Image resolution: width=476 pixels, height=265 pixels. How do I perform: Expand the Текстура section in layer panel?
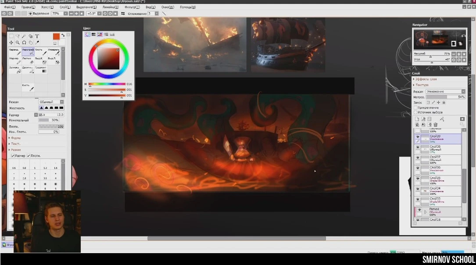(x=422, y=85)
